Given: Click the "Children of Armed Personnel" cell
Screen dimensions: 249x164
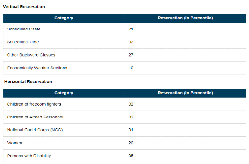Looking at the screenshot, I should click(x=35, y=117).
